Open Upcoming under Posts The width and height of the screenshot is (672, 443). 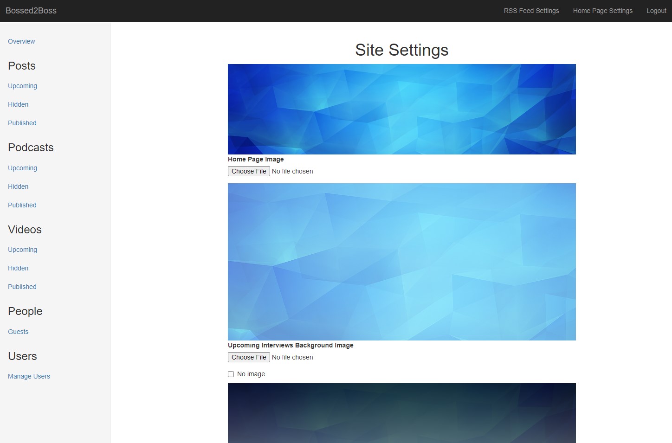pos(22,86)
